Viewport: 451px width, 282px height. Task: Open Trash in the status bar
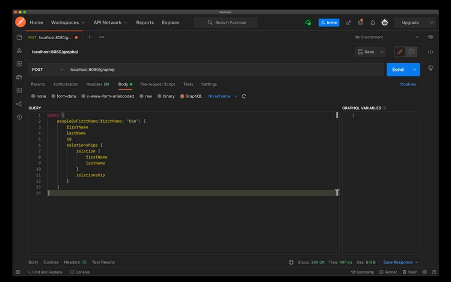(x=410, y=272)
